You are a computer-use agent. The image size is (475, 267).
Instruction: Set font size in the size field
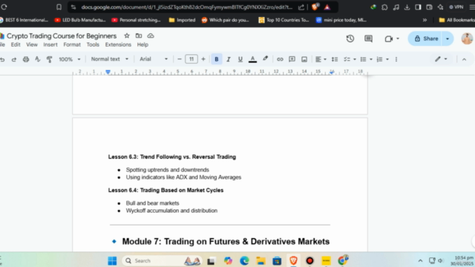[191, 59]
